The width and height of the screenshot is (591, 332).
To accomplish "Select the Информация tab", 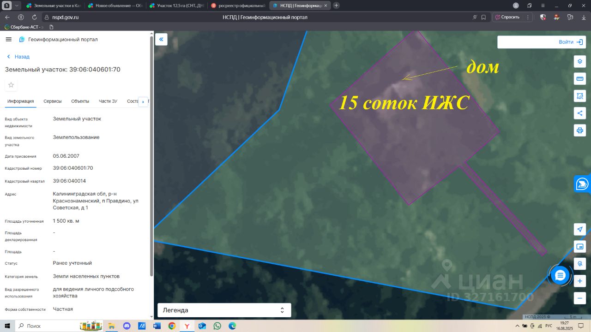I will point(21,101).
